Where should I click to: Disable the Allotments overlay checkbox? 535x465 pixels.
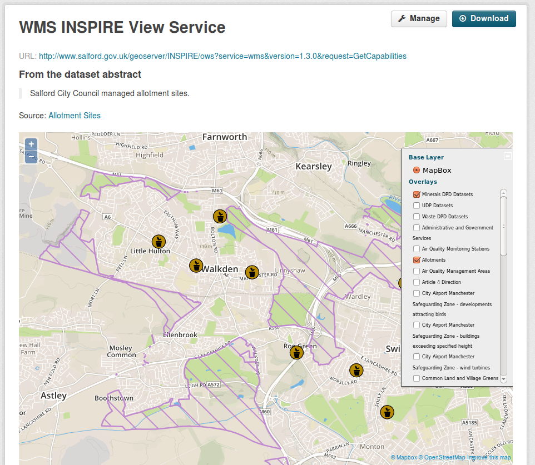coord(417,260)
